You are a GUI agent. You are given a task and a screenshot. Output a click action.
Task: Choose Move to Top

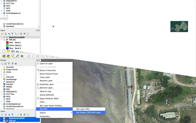pyautogui.click(x=54, y=92)
